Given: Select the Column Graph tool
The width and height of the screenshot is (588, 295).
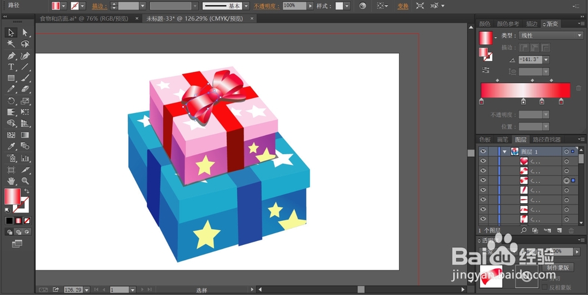Looking at the screenshot, I should 25,158.
